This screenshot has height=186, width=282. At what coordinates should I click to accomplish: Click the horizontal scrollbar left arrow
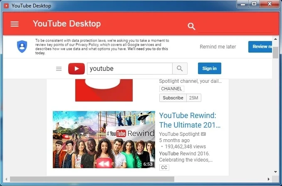(x=6, y=179)
